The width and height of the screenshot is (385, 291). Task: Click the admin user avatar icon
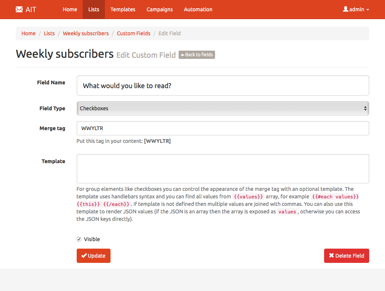(x=346, y=9)
